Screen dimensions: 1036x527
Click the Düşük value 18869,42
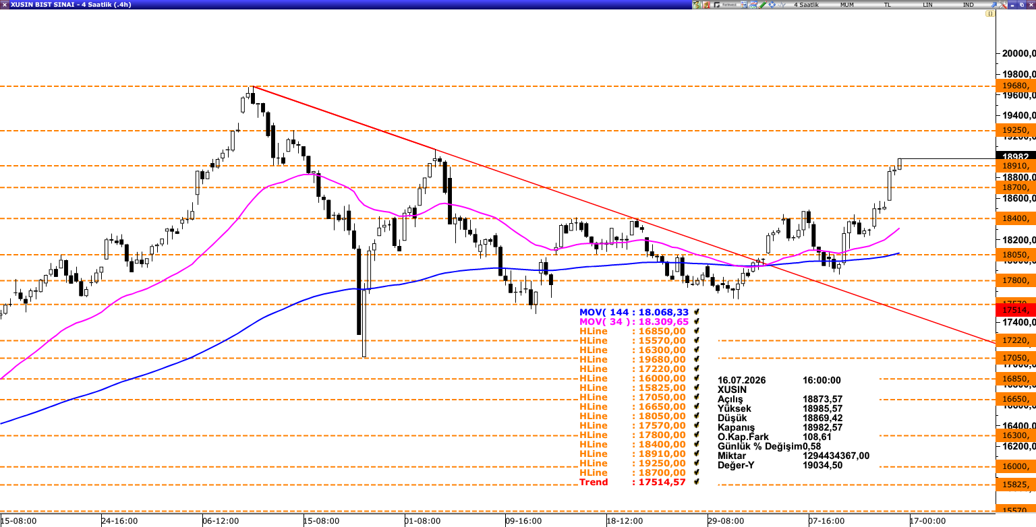(x=822, y=418)
